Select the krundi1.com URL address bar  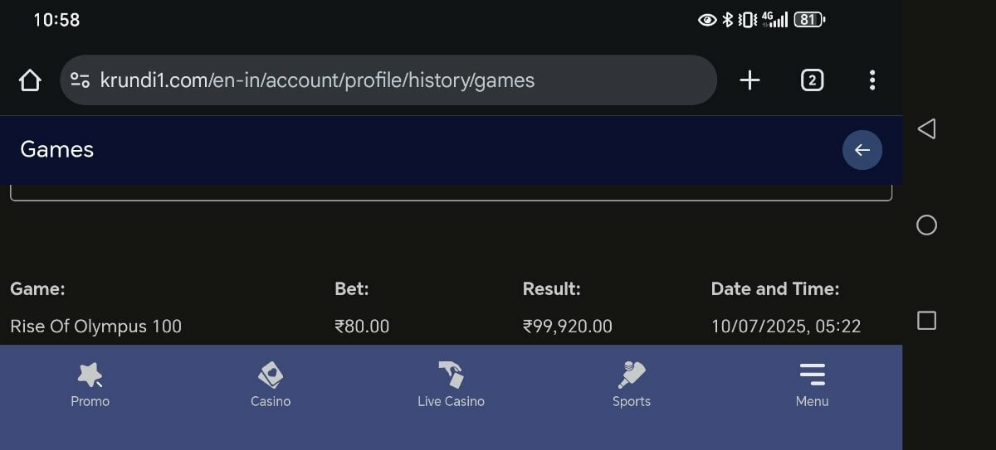[388, 80]
